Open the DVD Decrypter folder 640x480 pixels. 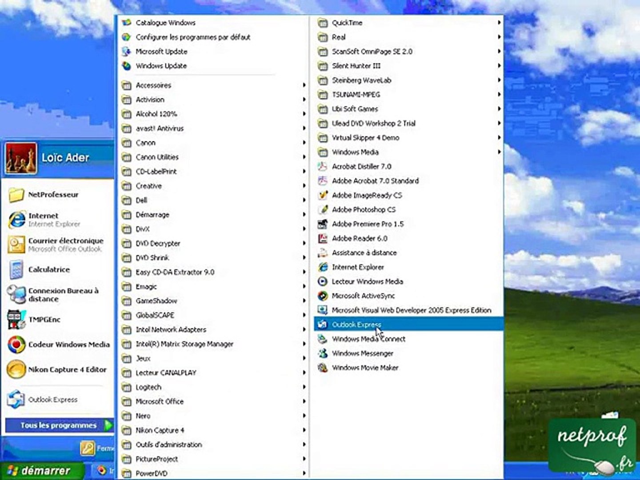214,244
